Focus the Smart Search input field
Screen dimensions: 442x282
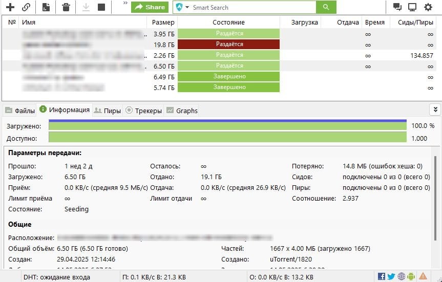pyautogui.click(x=254, y=7)
